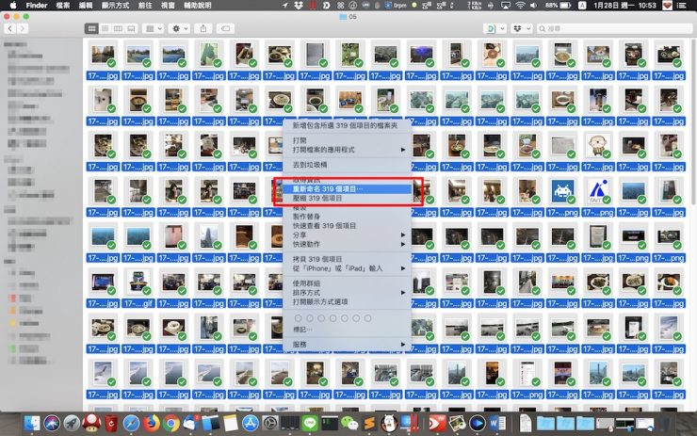Screen dimensions: 697x436
Task: Click the Finder toolbar back arrow
Action: pyautogui.click(x=10, y=29)
